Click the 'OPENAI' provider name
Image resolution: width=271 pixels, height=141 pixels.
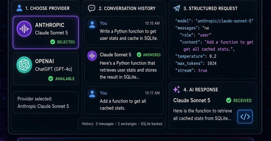(x=44, y=61)
